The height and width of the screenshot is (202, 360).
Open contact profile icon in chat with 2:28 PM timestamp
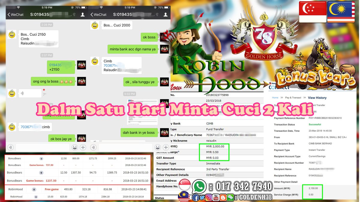pos(82,14)
